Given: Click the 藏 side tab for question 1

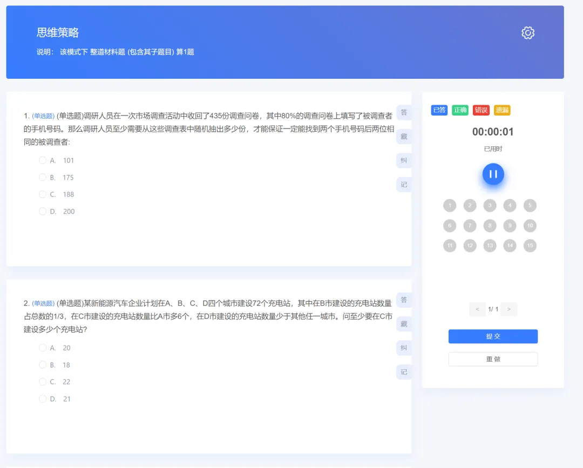Looking at the screenshot, I should click(x=404, y=137).
